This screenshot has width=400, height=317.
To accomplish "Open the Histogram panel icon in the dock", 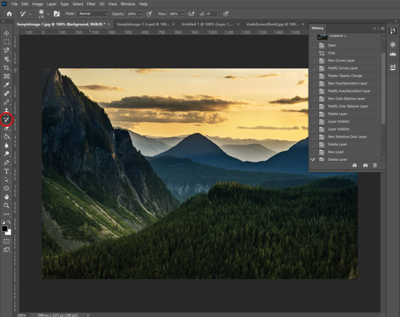I will point(392,53).
